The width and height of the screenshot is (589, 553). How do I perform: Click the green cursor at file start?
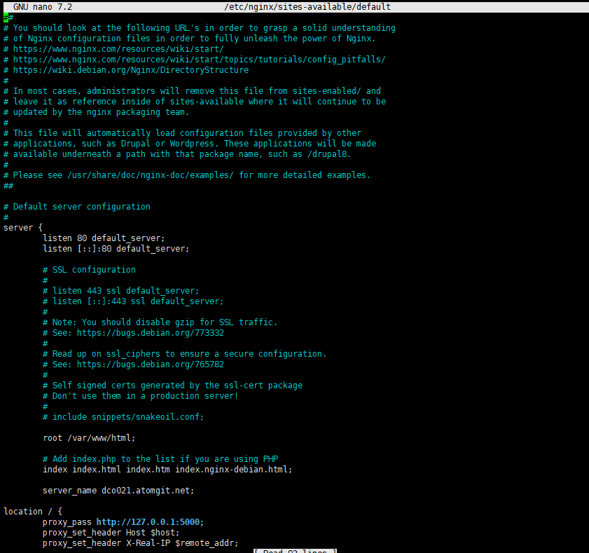(6, 18)
